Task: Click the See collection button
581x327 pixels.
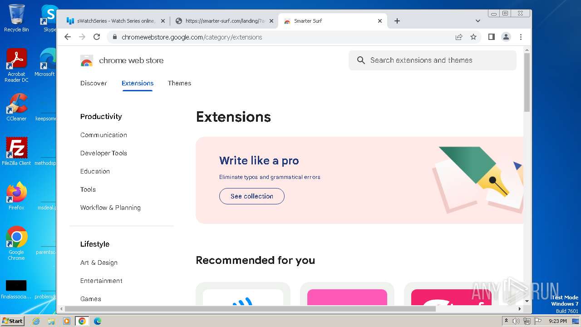Action: 252,196
